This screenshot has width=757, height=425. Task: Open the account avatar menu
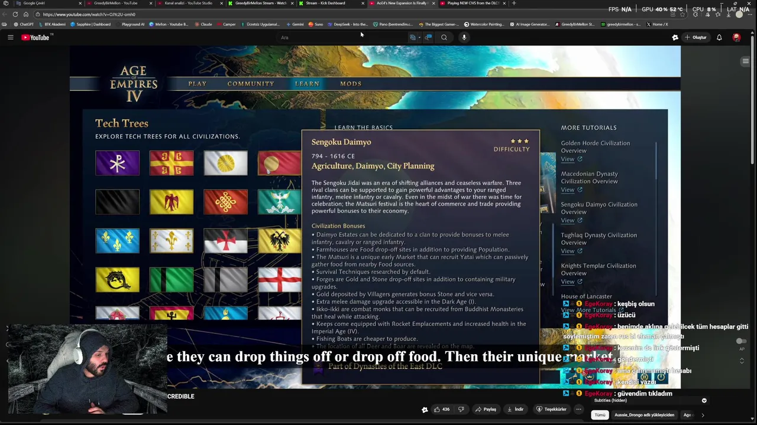736,37
